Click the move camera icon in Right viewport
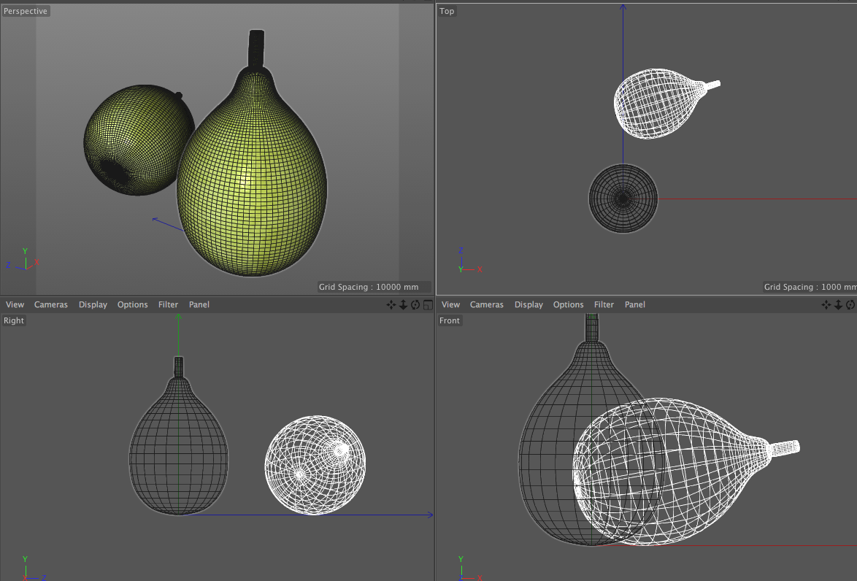Screen dimensions: 857x581 coord(391,305)
